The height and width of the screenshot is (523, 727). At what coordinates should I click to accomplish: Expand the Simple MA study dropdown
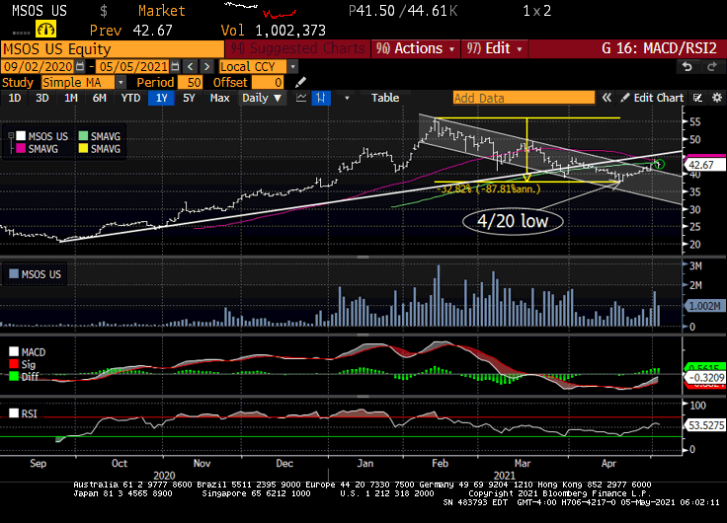121,83
